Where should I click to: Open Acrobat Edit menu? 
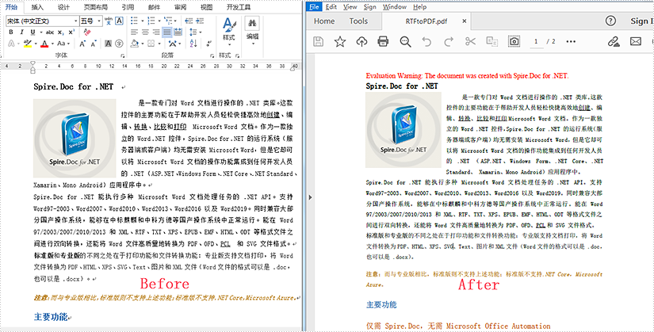(x=331, y=7)
